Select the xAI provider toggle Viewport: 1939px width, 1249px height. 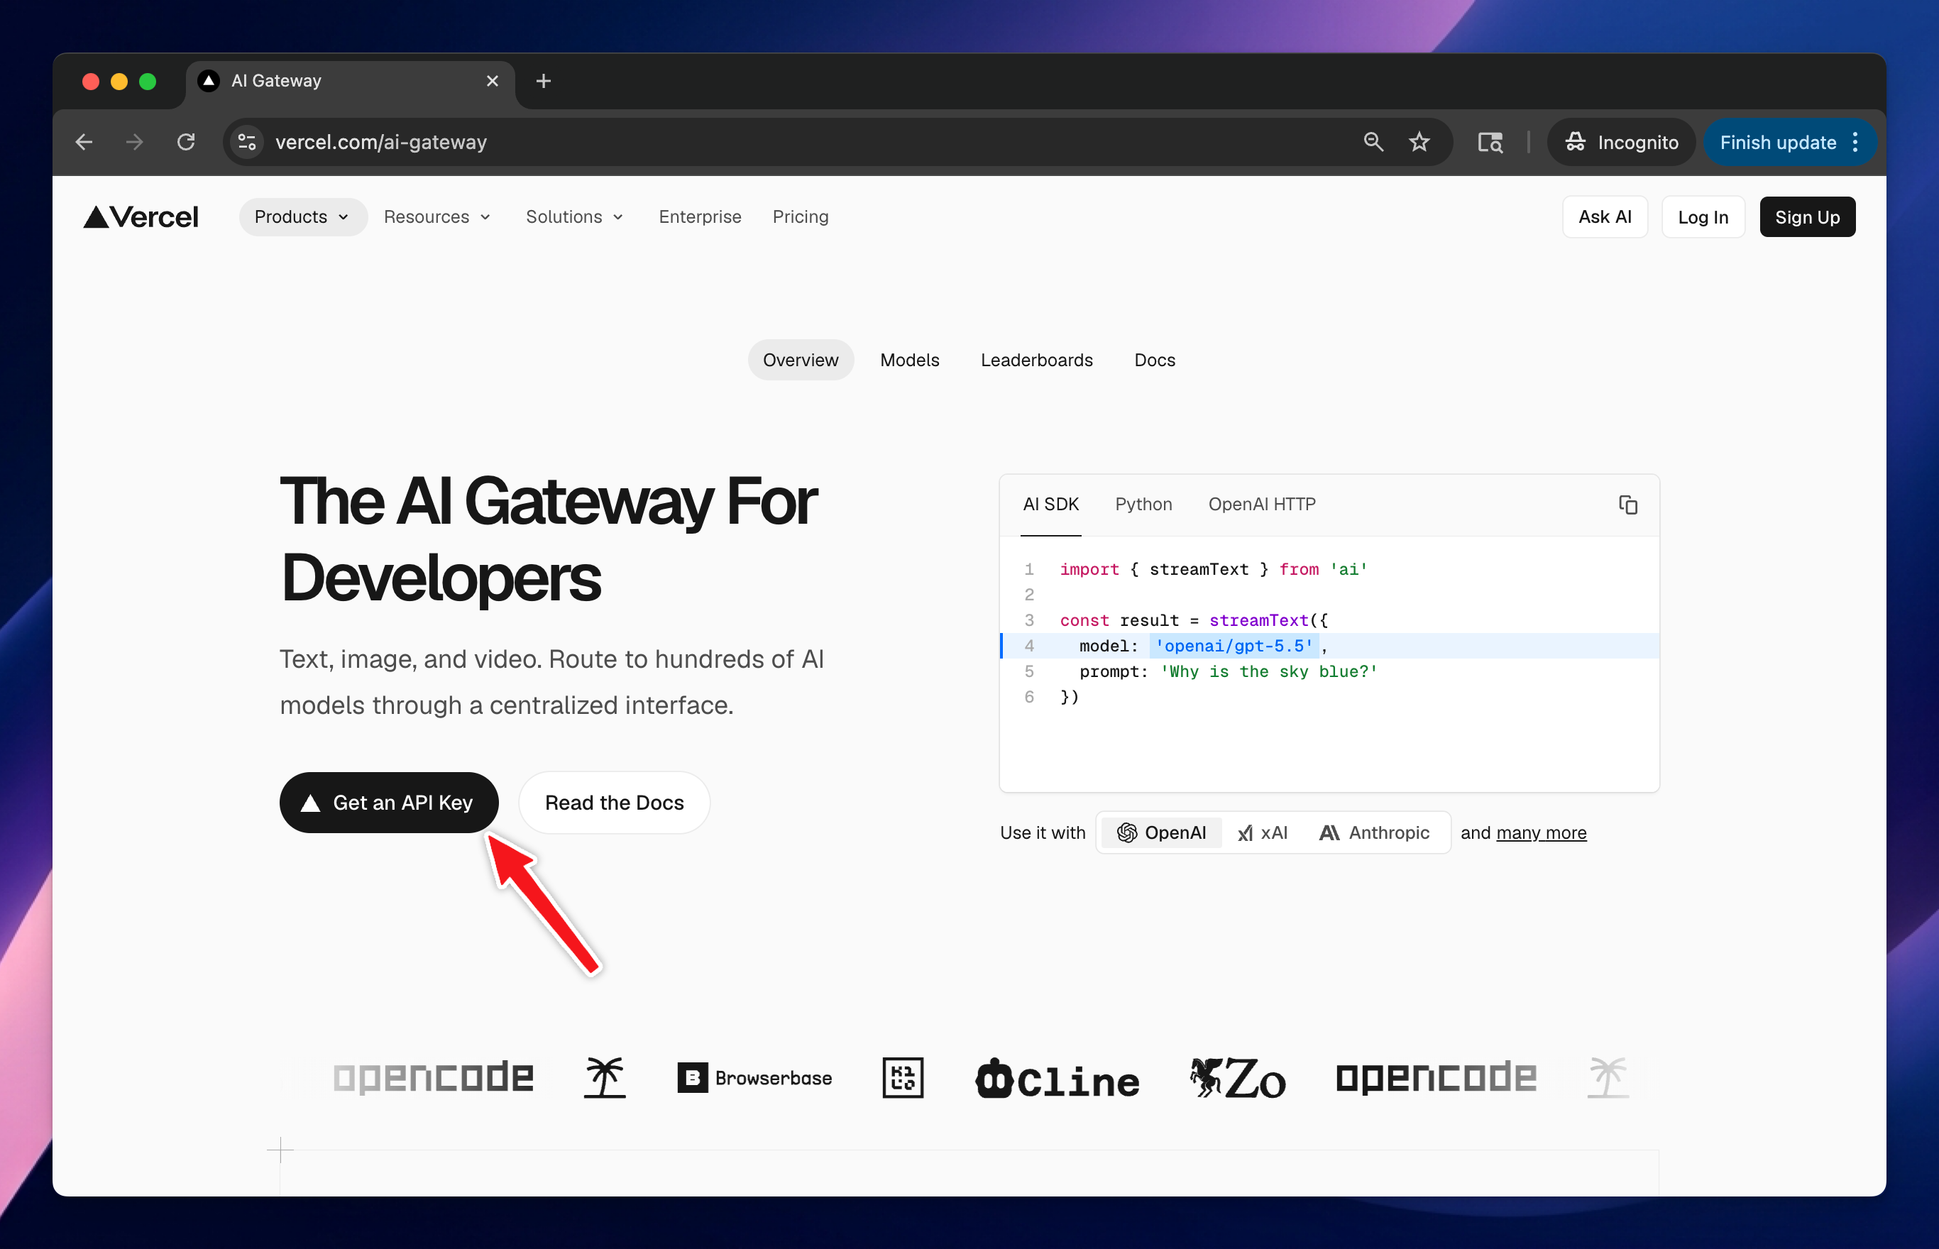(1263, 832)
